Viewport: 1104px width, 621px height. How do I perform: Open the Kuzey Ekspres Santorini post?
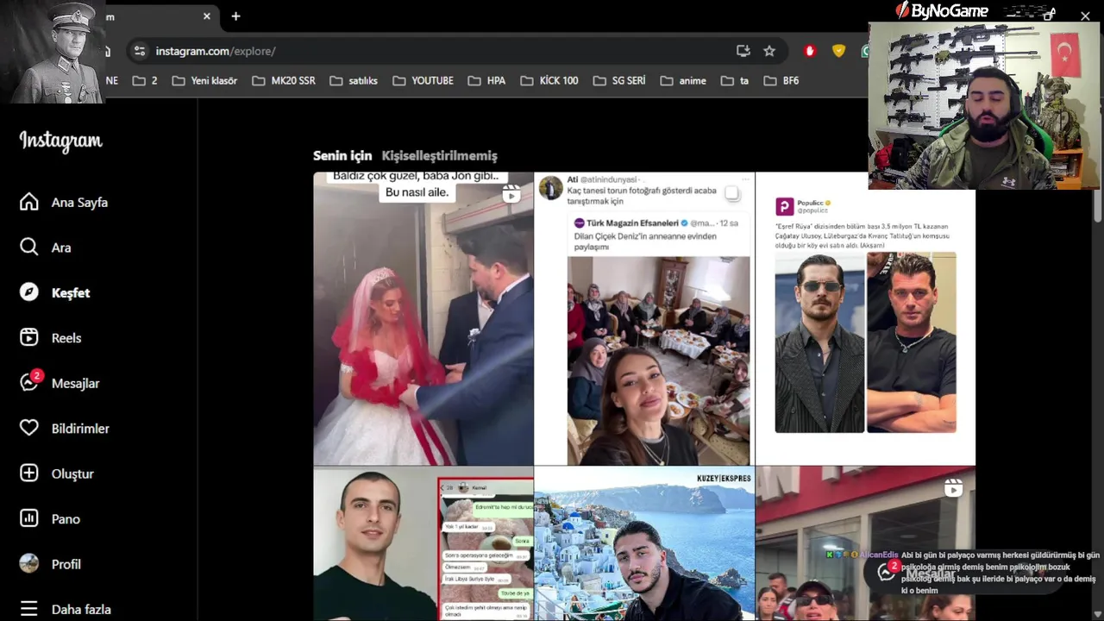tap(644, 543)
